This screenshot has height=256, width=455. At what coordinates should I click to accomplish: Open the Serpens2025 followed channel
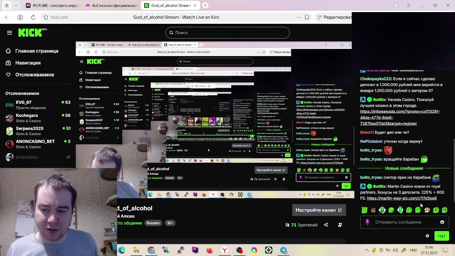tap(38, 131)
